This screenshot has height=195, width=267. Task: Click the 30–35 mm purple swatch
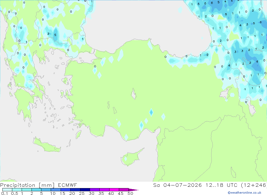pyautogui.click(x=95, y=190)
